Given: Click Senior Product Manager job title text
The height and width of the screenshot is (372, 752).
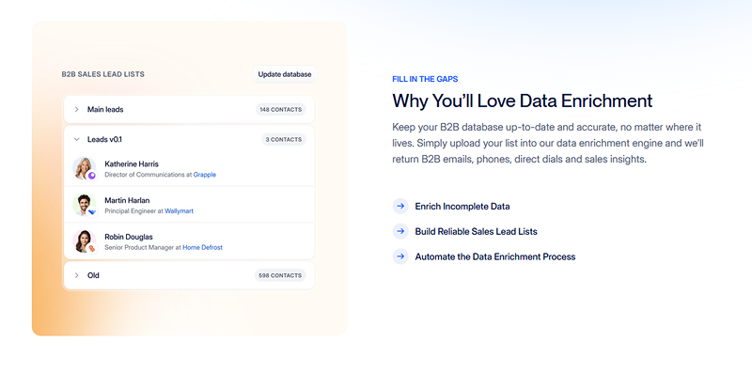Looking at the screenshot, I should pyautogui.click(x=139, y=248).
